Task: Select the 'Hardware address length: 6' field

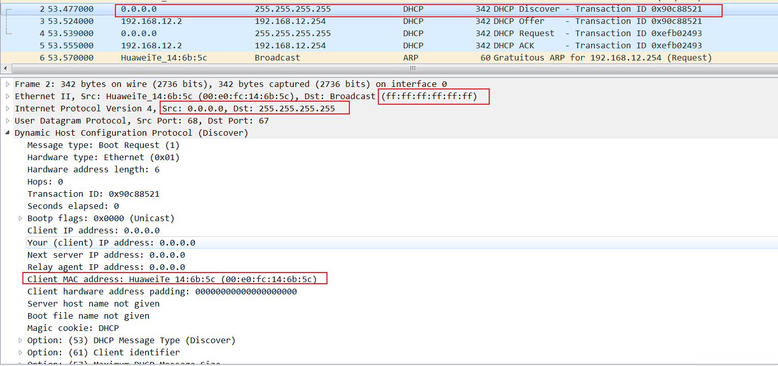Action: [x=93, y=169]
